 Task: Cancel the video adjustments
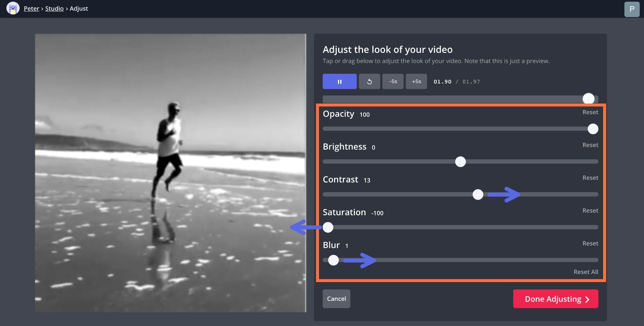click(336, 299)
